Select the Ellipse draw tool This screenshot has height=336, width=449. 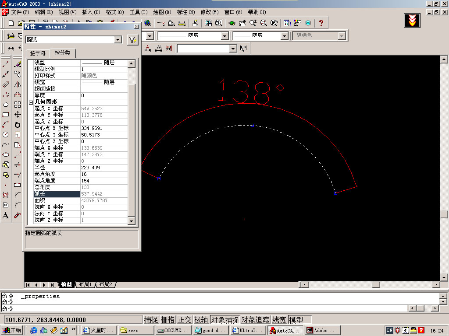pyautogui.click(x=5, y=154)
